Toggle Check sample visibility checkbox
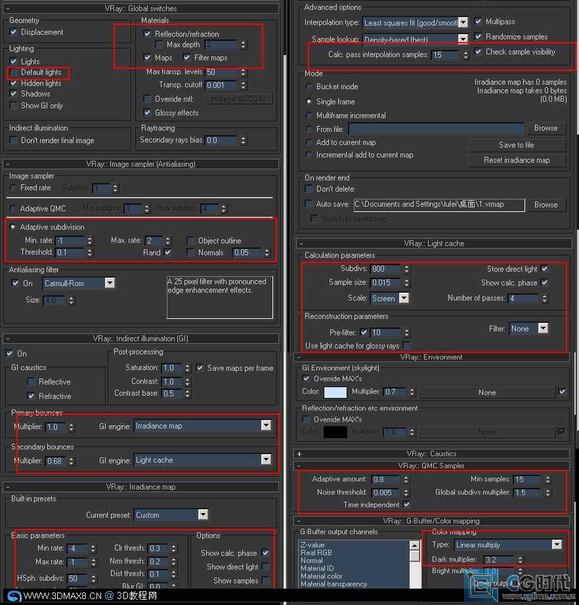 pos(479,51)
